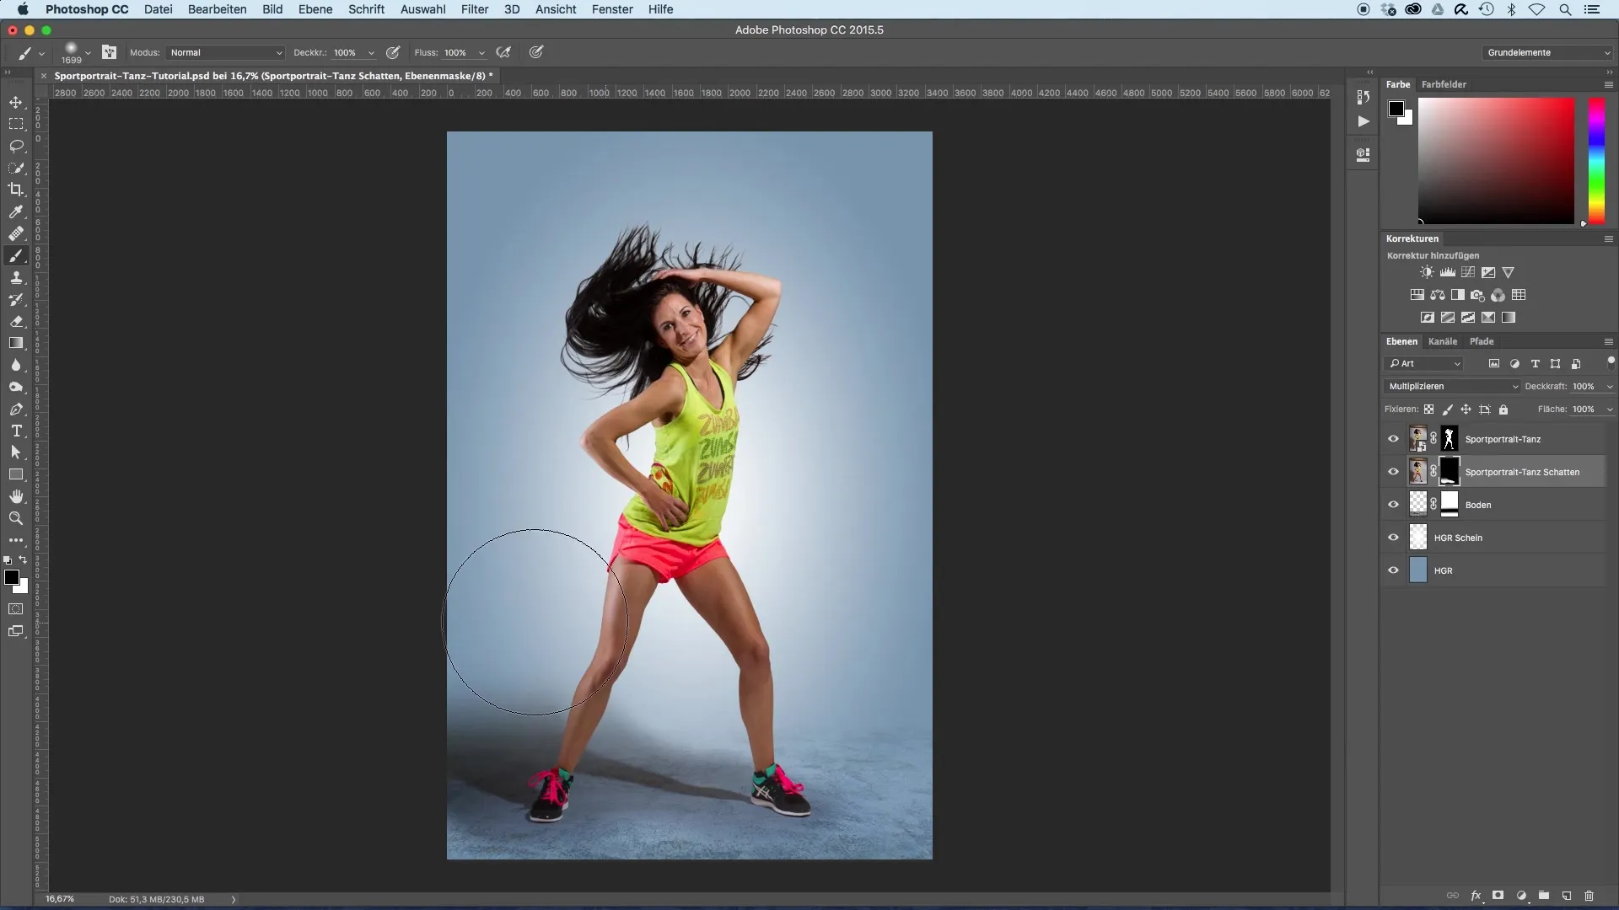This screenshot has width=1619, height=910.
Task: Select the Path Selection tool
Action: pos(16,452)
